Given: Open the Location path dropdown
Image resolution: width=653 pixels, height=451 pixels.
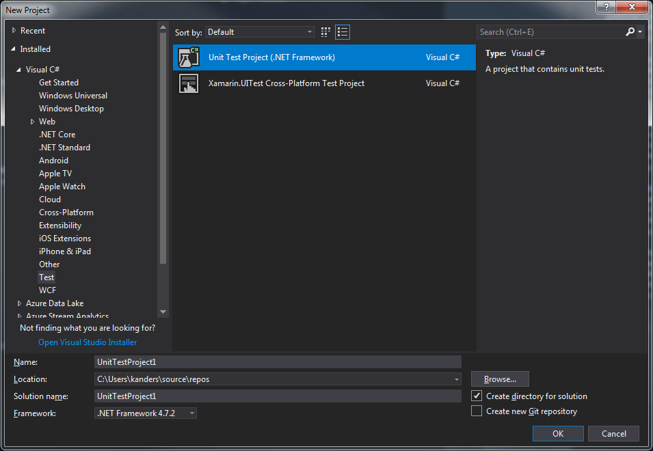Looking at the screenshot, I should 456,379.
